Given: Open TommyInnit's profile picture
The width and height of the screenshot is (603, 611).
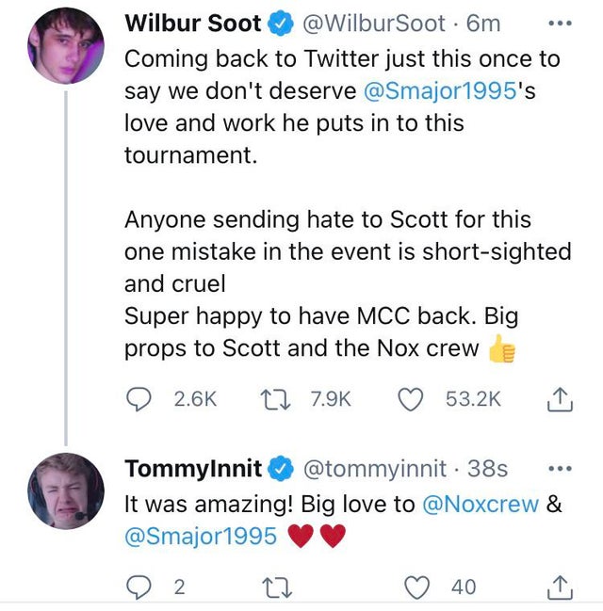Looking at the screenshot, I should (x=66, y=491).
